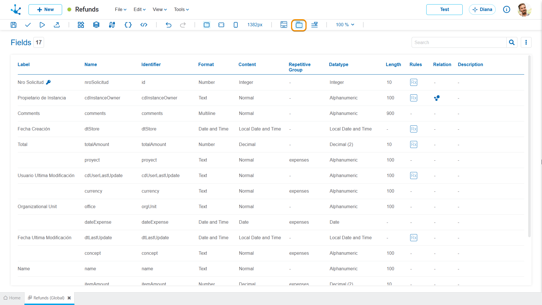Switch to the Home tab
The image size is (542, 305).
click(x=12, y=298)
